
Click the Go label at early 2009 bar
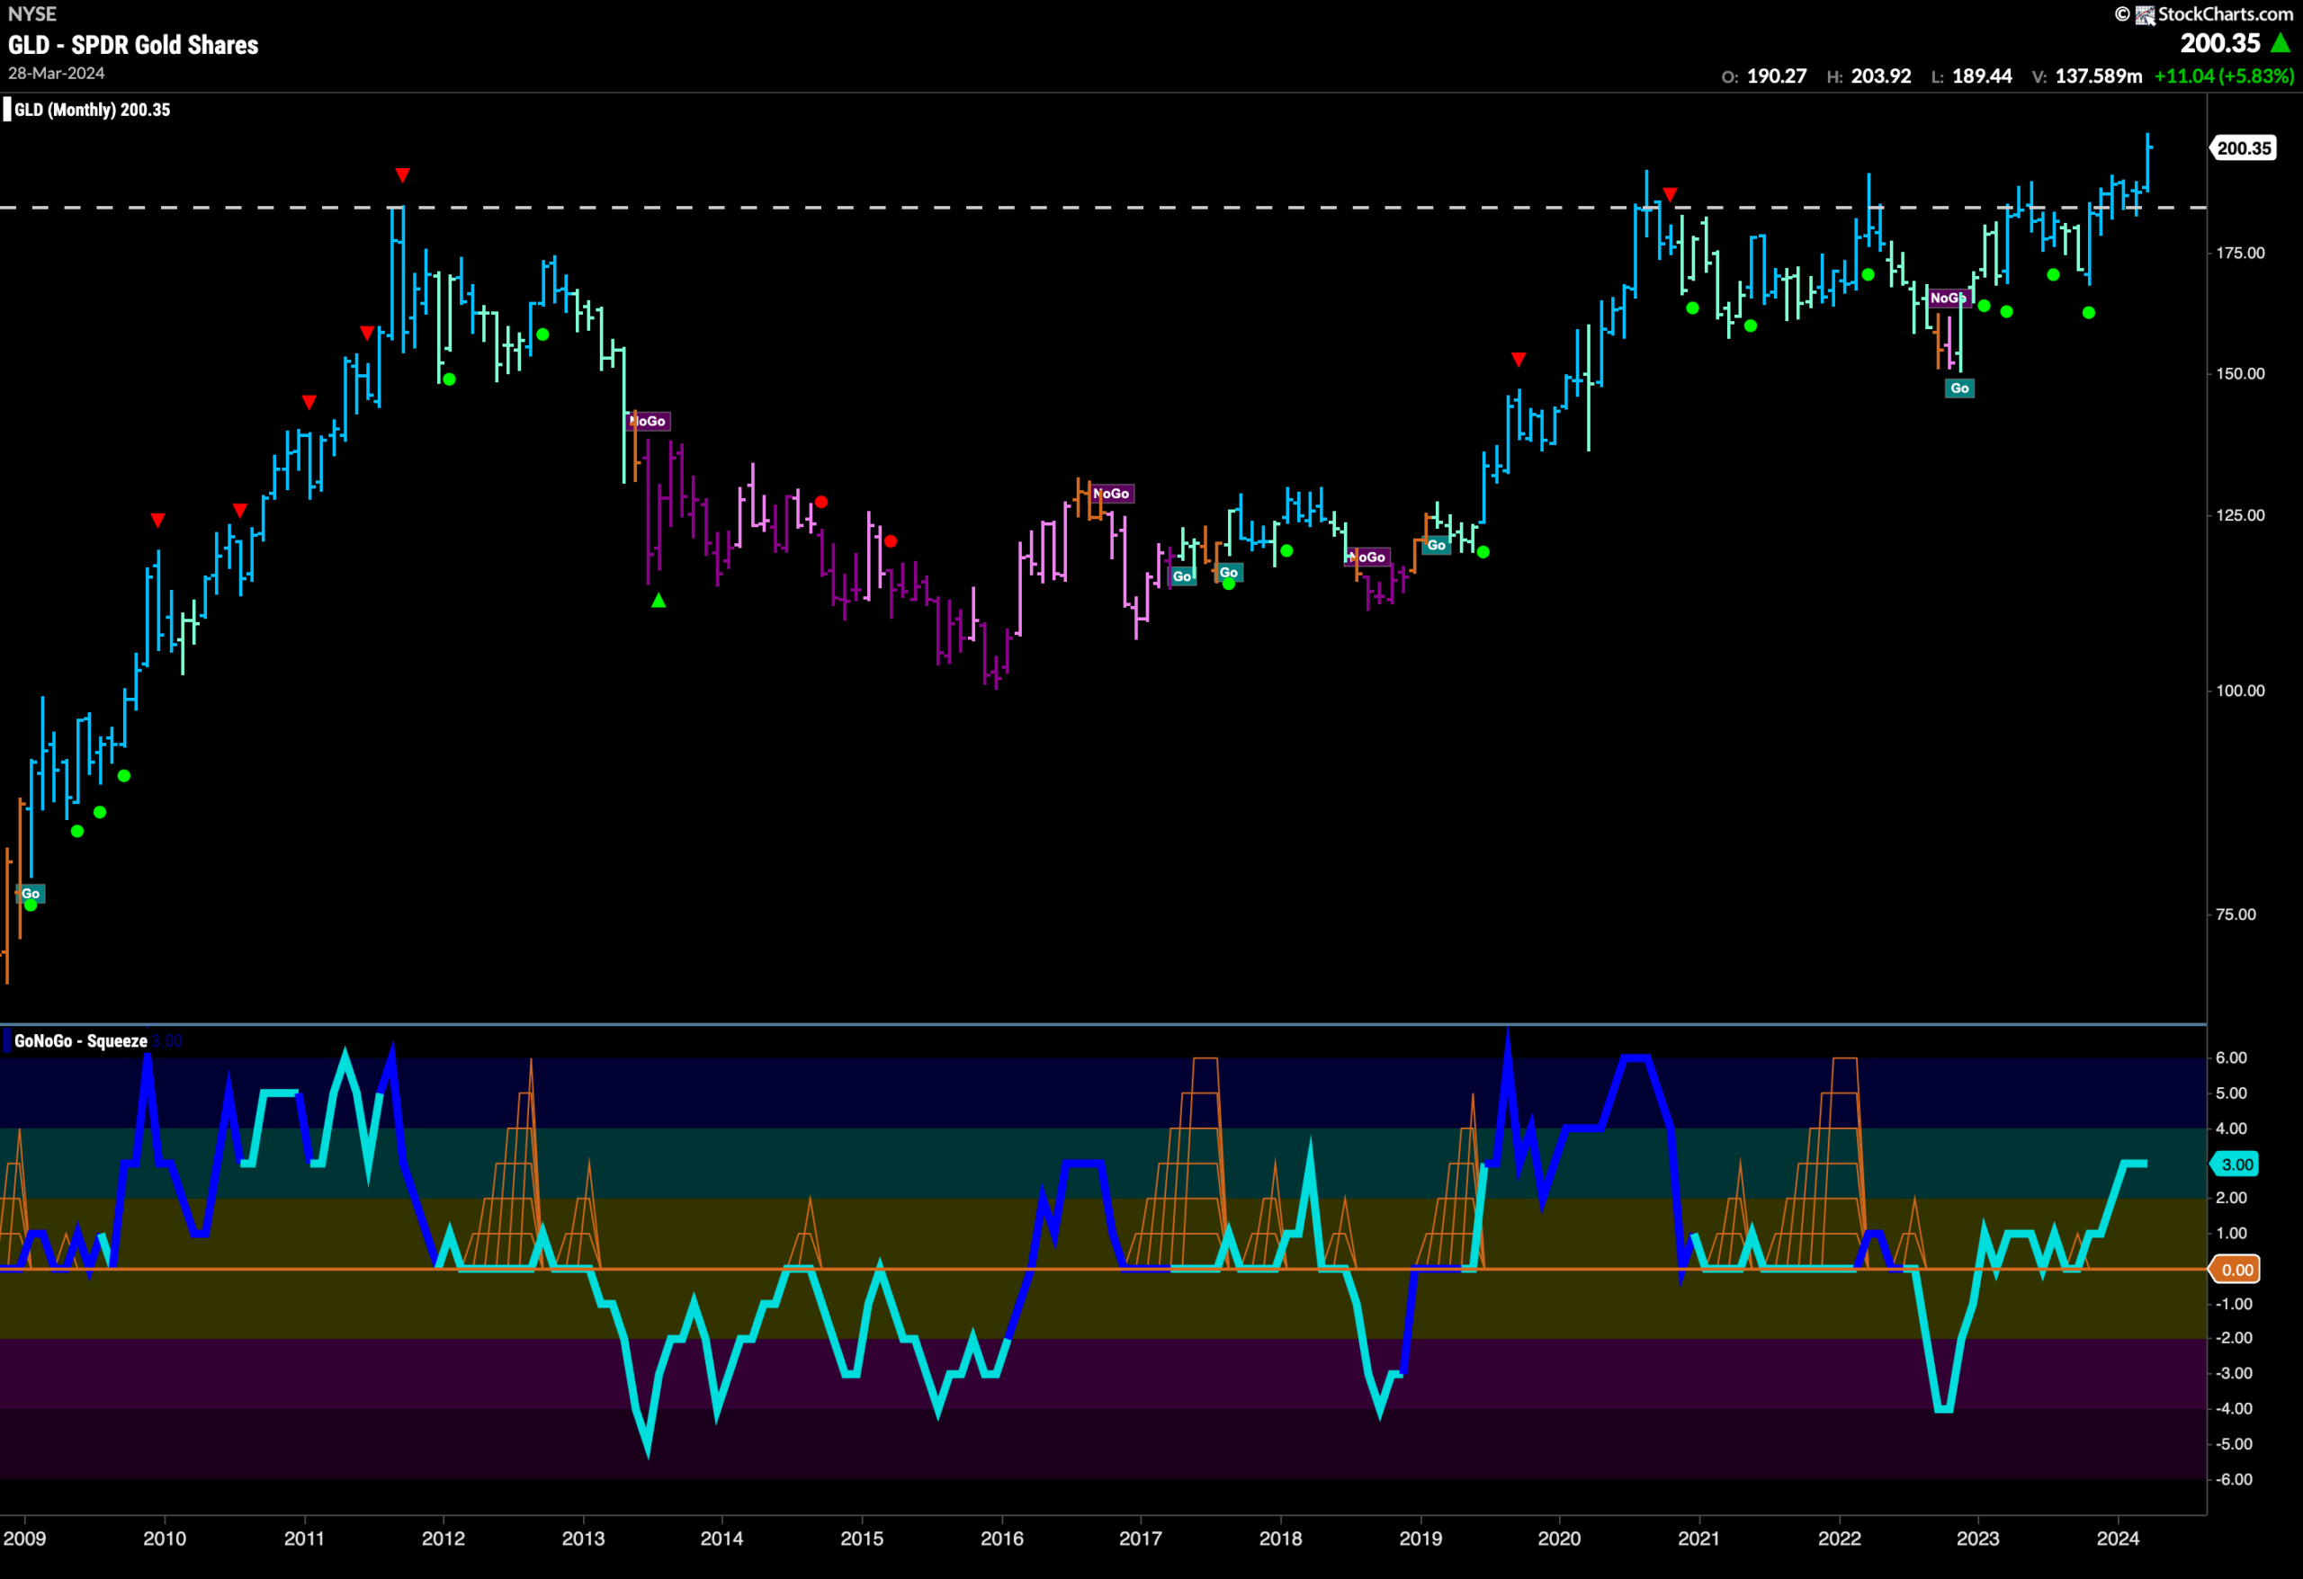(31, 894)
